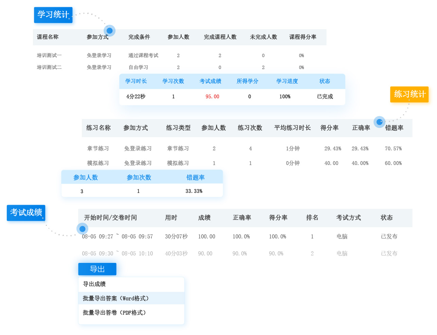The width and height of the screenshot is (437, 335).
Task: Click the blue dot marker on 开始时间/交卷时间 header
Action: pyautogui.click(x=82, y=229)
